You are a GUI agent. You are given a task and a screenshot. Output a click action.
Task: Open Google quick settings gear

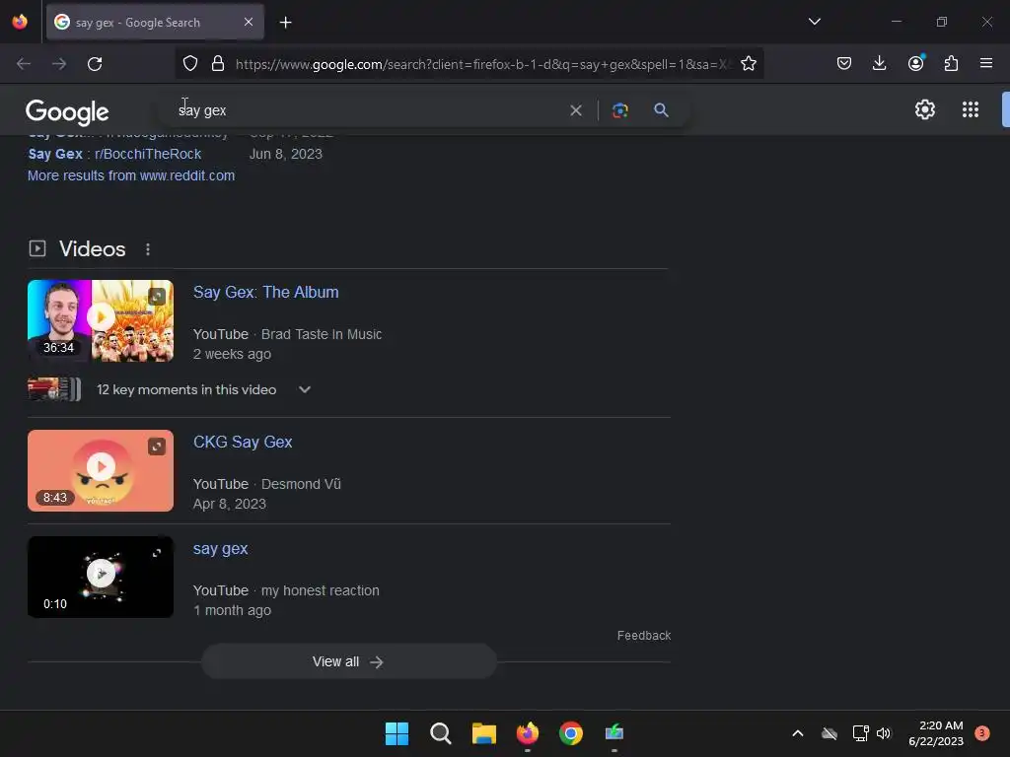[925, 109]
